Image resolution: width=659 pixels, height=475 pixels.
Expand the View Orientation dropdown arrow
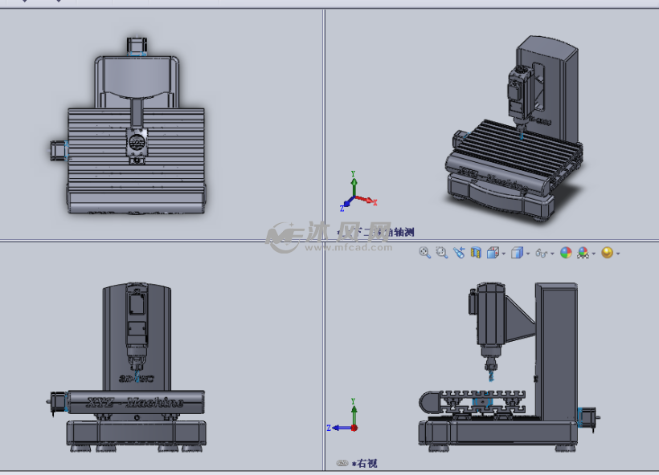click(x=503, y=254)
